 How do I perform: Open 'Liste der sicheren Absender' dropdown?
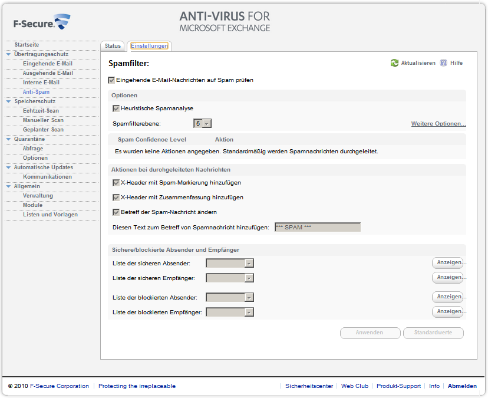pyautogui.click(x=230, y=264)
